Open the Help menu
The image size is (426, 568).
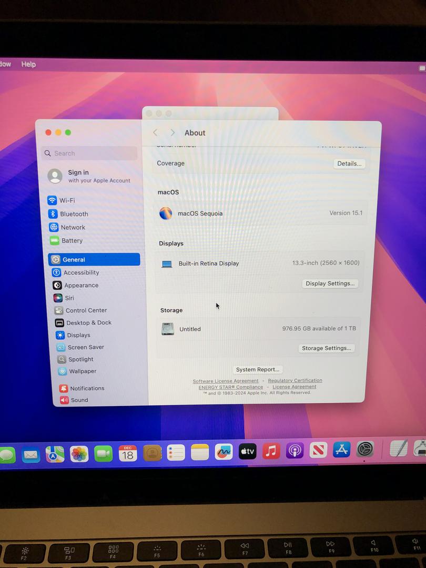click(28, 64)
